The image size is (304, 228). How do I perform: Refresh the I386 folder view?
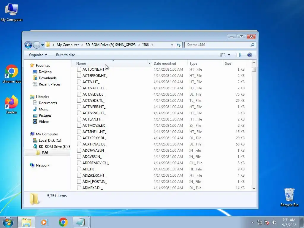[178, 45]
